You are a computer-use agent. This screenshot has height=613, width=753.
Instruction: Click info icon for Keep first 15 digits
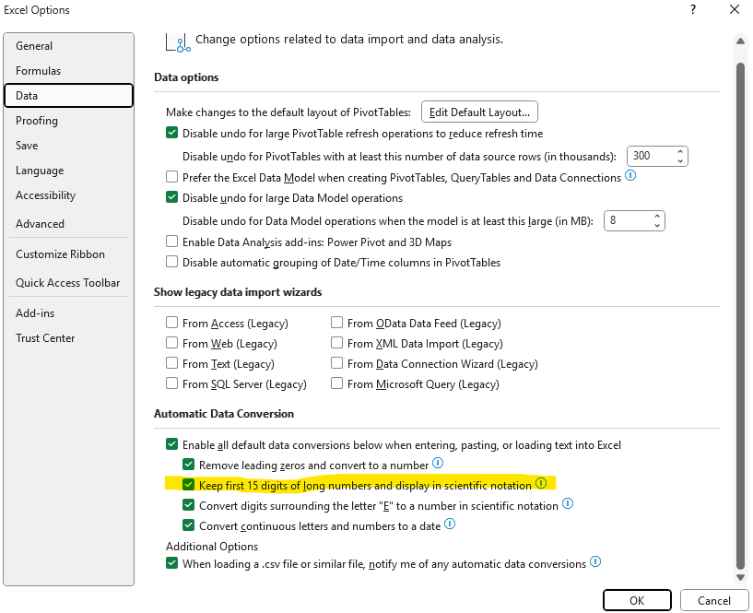point(541,483)
